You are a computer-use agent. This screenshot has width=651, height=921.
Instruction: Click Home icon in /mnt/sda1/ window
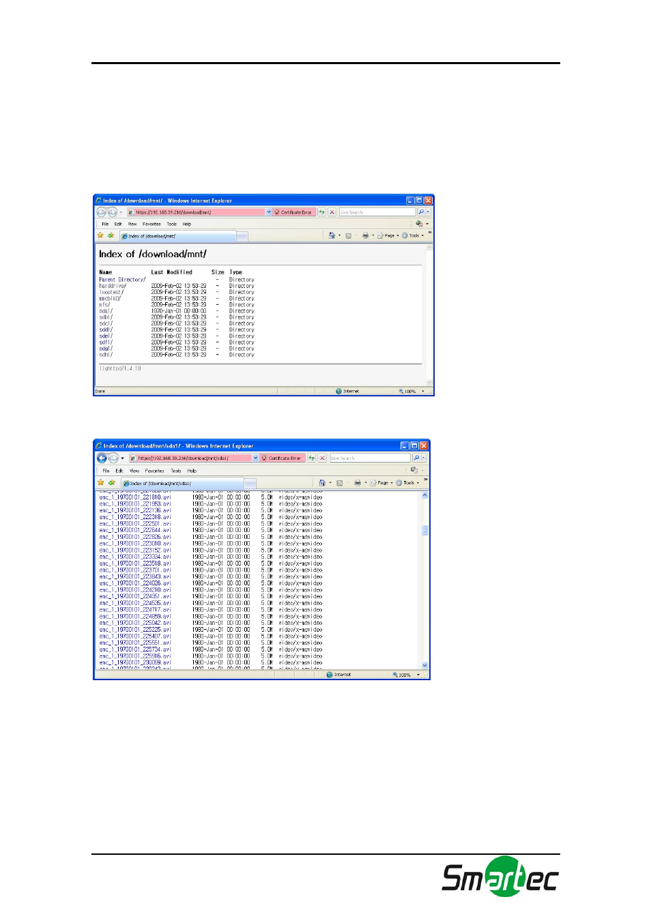click(x=322, y=482)
